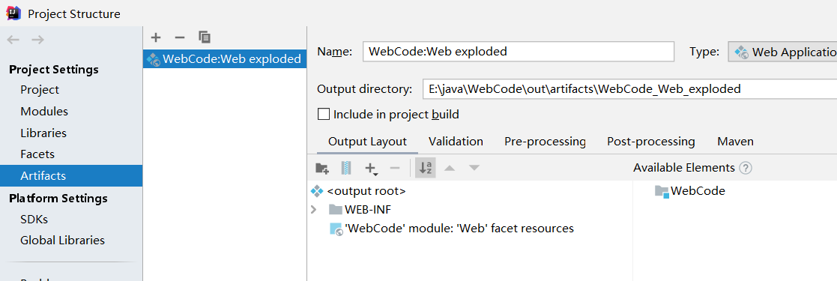The image size is (837, 281).
Task: Open the Add Copy Of plus dropdown
Action: point(371,169)
